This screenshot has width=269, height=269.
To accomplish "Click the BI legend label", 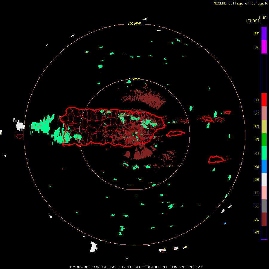I will tap(256, 219).
